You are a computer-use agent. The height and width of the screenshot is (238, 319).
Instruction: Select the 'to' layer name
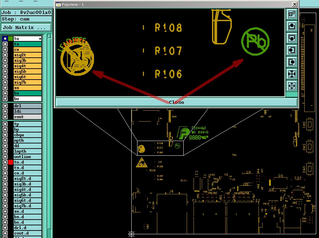pyautogui.click(x=27, y=39)
